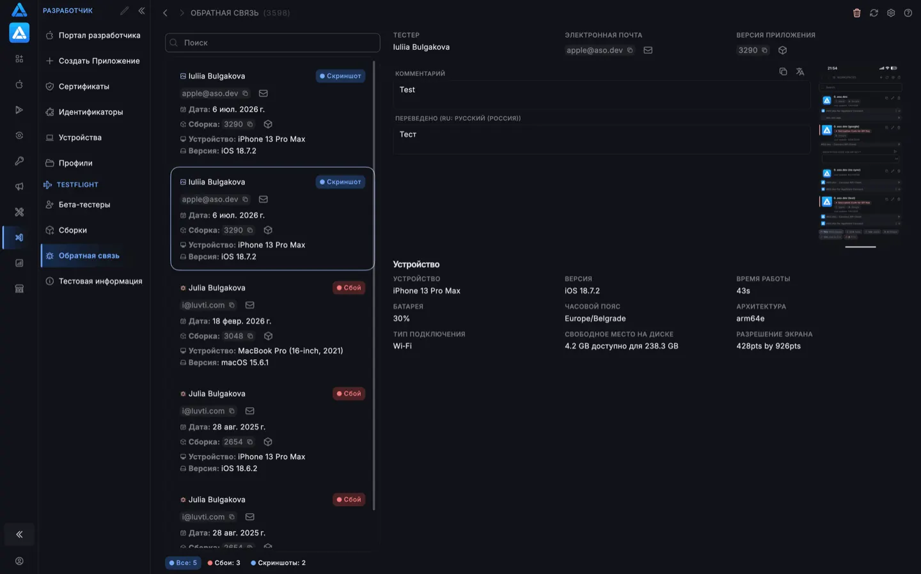Collapse the leftmost icon rail with the double chevron
The width and height of the screenshot is (921, 574).
(19, 534)
